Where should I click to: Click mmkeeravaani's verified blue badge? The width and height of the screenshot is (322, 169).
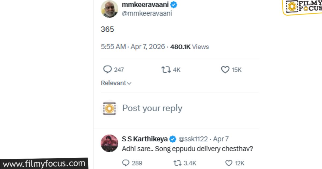tap(174, 5)
